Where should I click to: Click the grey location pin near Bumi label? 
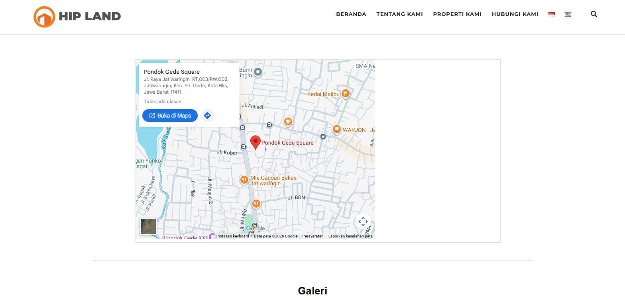click(x=258, y=73)
